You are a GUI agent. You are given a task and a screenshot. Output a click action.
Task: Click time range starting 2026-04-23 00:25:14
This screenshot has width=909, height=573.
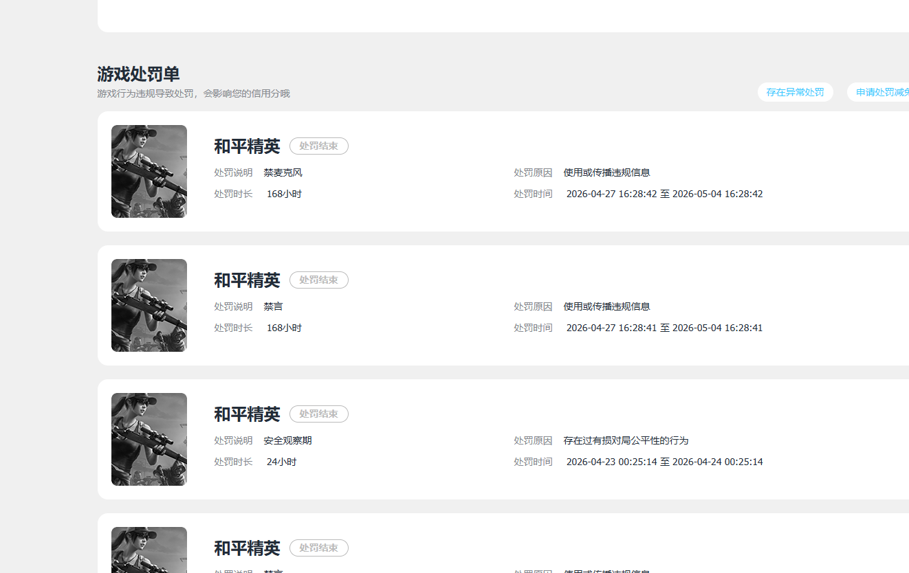pos(664,462)
